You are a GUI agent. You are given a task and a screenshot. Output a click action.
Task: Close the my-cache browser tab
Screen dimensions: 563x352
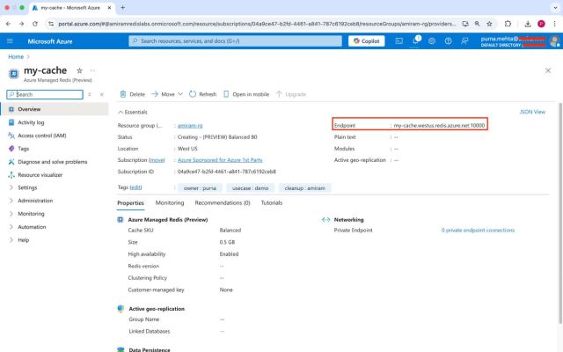pos(109,8)
